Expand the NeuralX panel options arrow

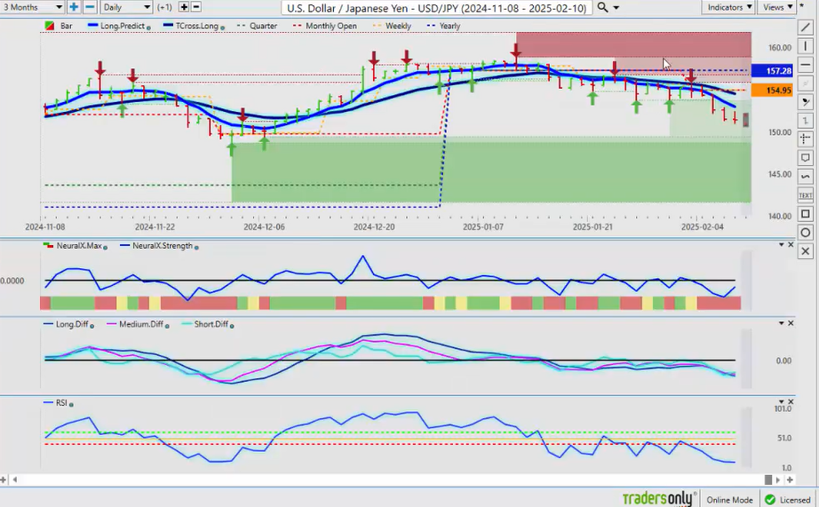781,244
